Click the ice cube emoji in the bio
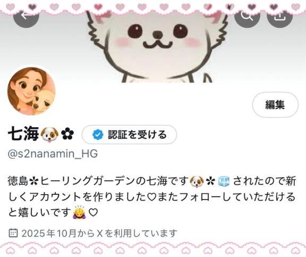 tap(224, 181)
